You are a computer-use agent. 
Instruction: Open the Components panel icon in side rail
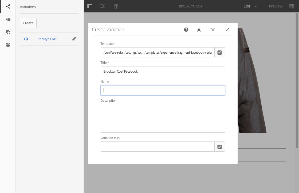(8, 32)
